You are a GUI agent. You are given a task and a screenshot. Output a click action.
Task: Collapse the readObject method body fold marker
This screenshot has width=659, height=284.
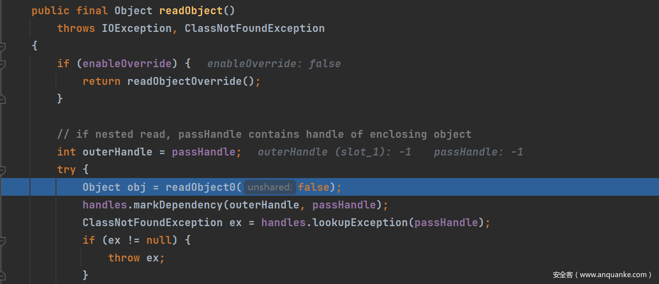click(2, 47)
